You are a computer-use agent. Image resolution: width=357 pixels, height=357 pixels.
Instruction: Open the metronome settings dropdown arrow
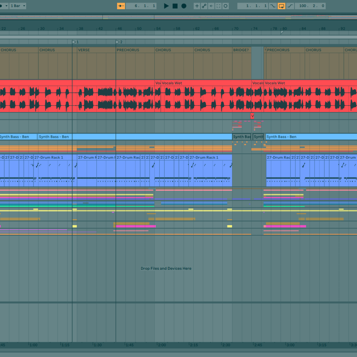[x=6, y=6]
